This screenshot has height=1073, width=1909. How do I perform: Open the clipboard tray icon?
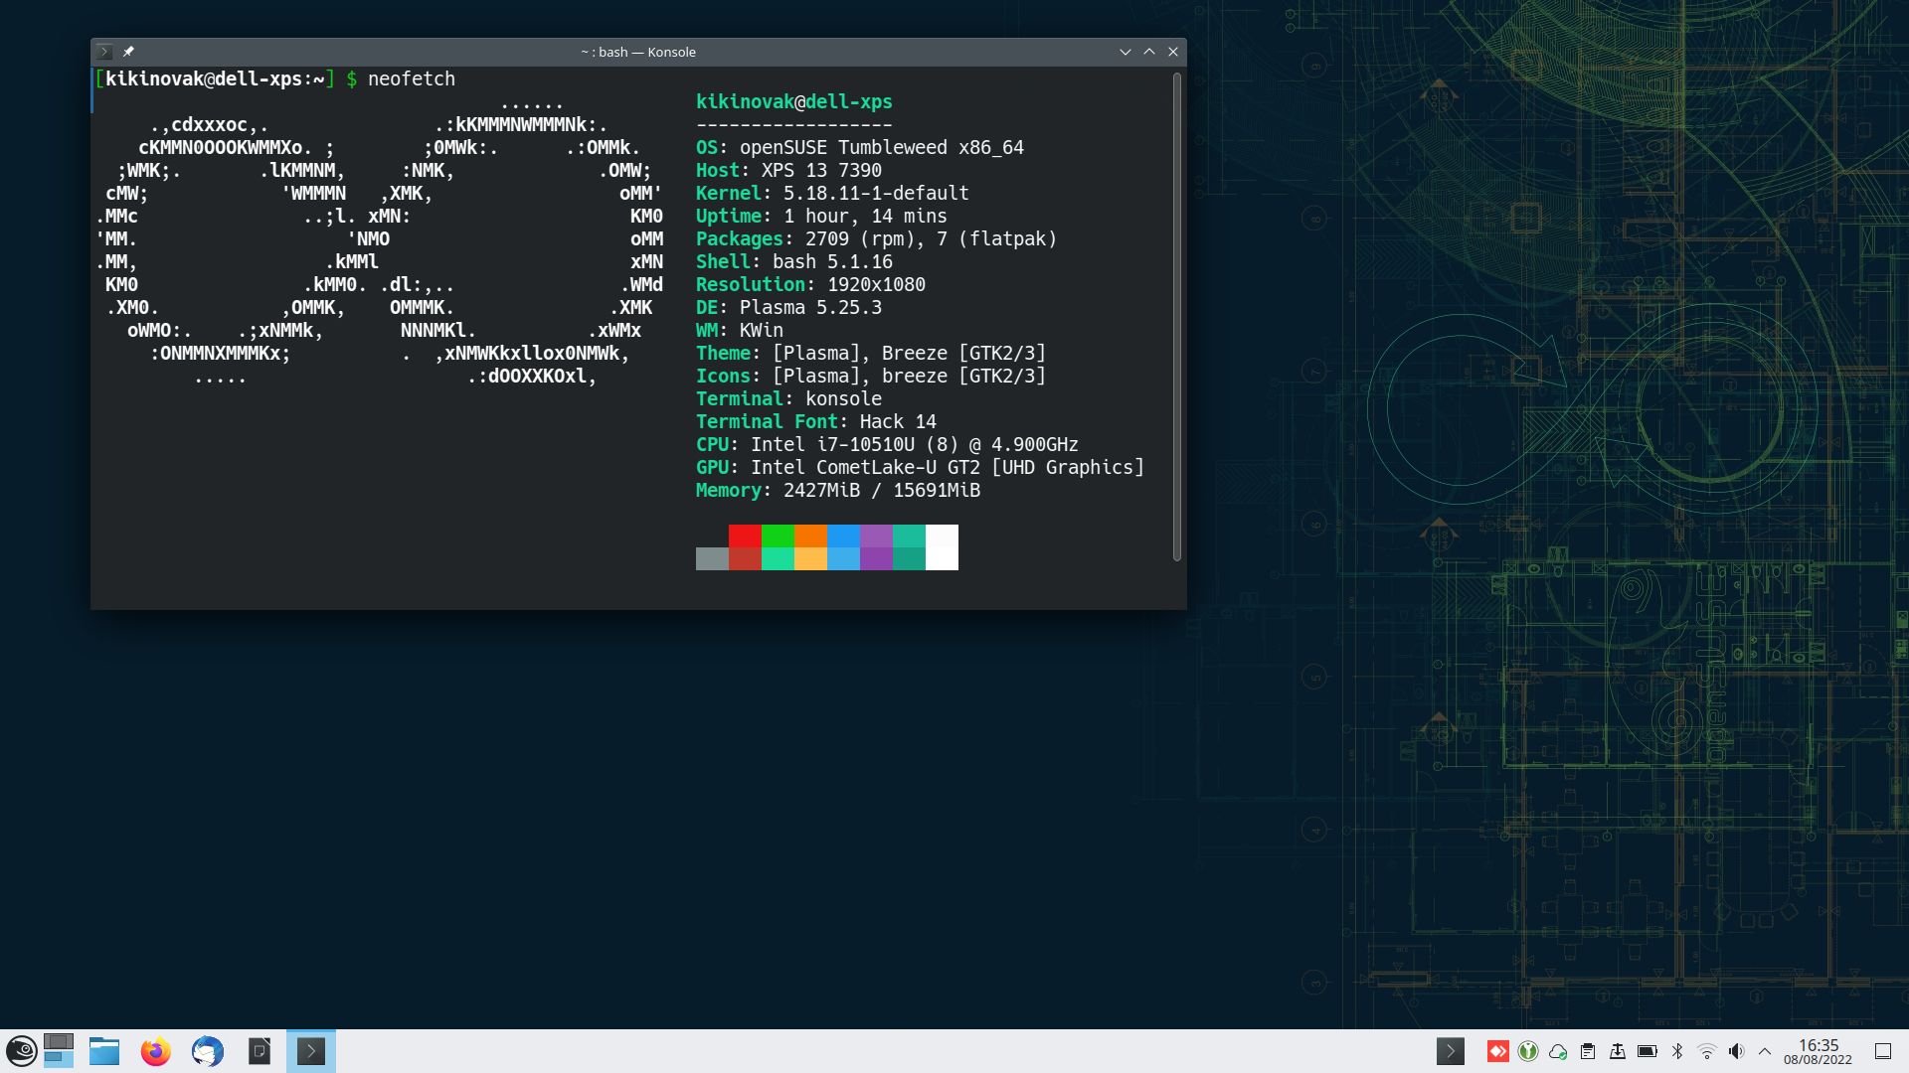click(1588, 1051)
